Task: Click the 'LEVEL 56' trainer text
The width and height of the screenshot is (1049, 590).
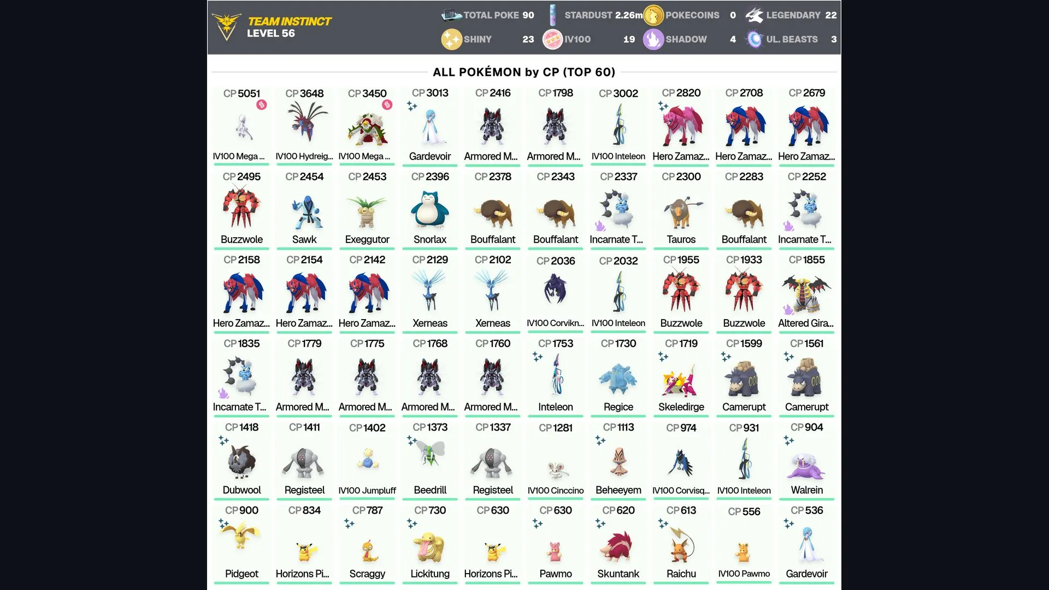Action: click(x=271, y=33)
